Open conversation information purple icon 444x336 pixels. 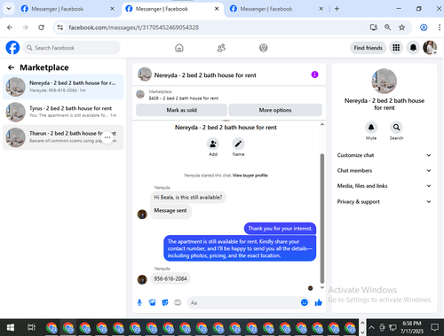[314, 74]
